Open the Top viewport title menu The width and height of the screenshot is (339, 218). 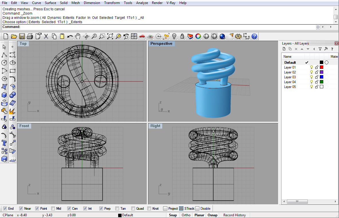(x=23, y=44)
